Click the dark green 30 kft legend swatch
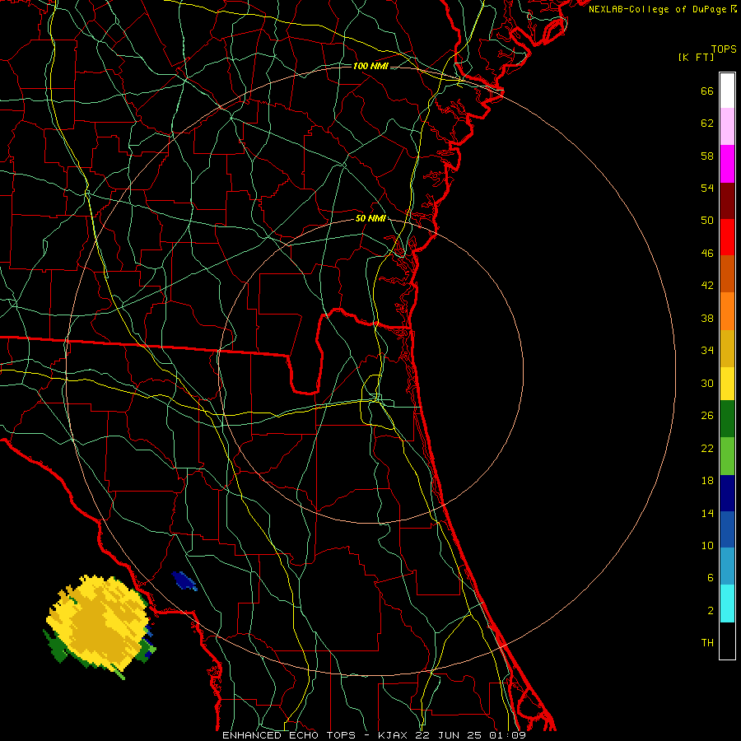Viewport: 741px width, 741px height. coord(727,419)
